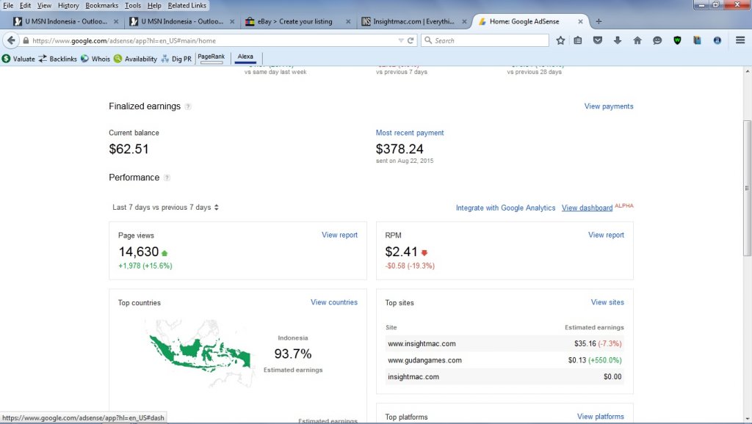The width and height of the screenshot is (752, 424).
Task: Open the View menu
Action: pos(44,5)
